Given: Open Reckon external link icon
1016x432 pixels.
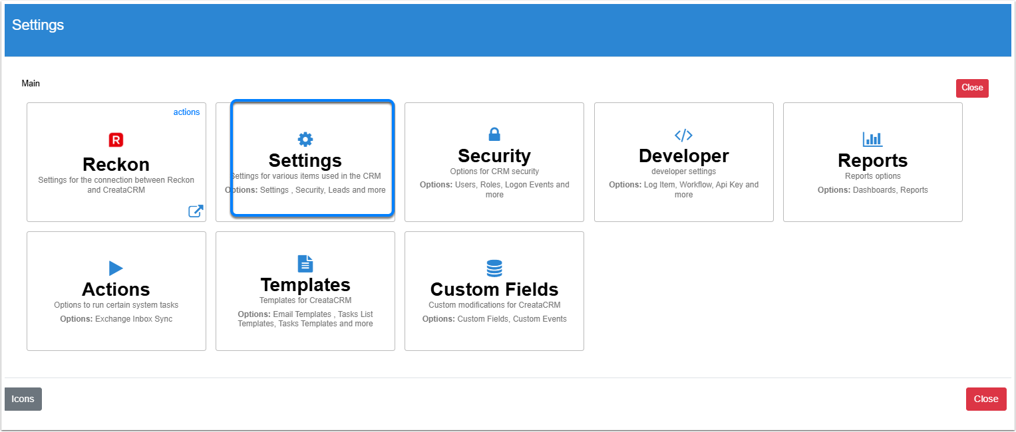Looking at the screenshot, I should coord(196,211).
